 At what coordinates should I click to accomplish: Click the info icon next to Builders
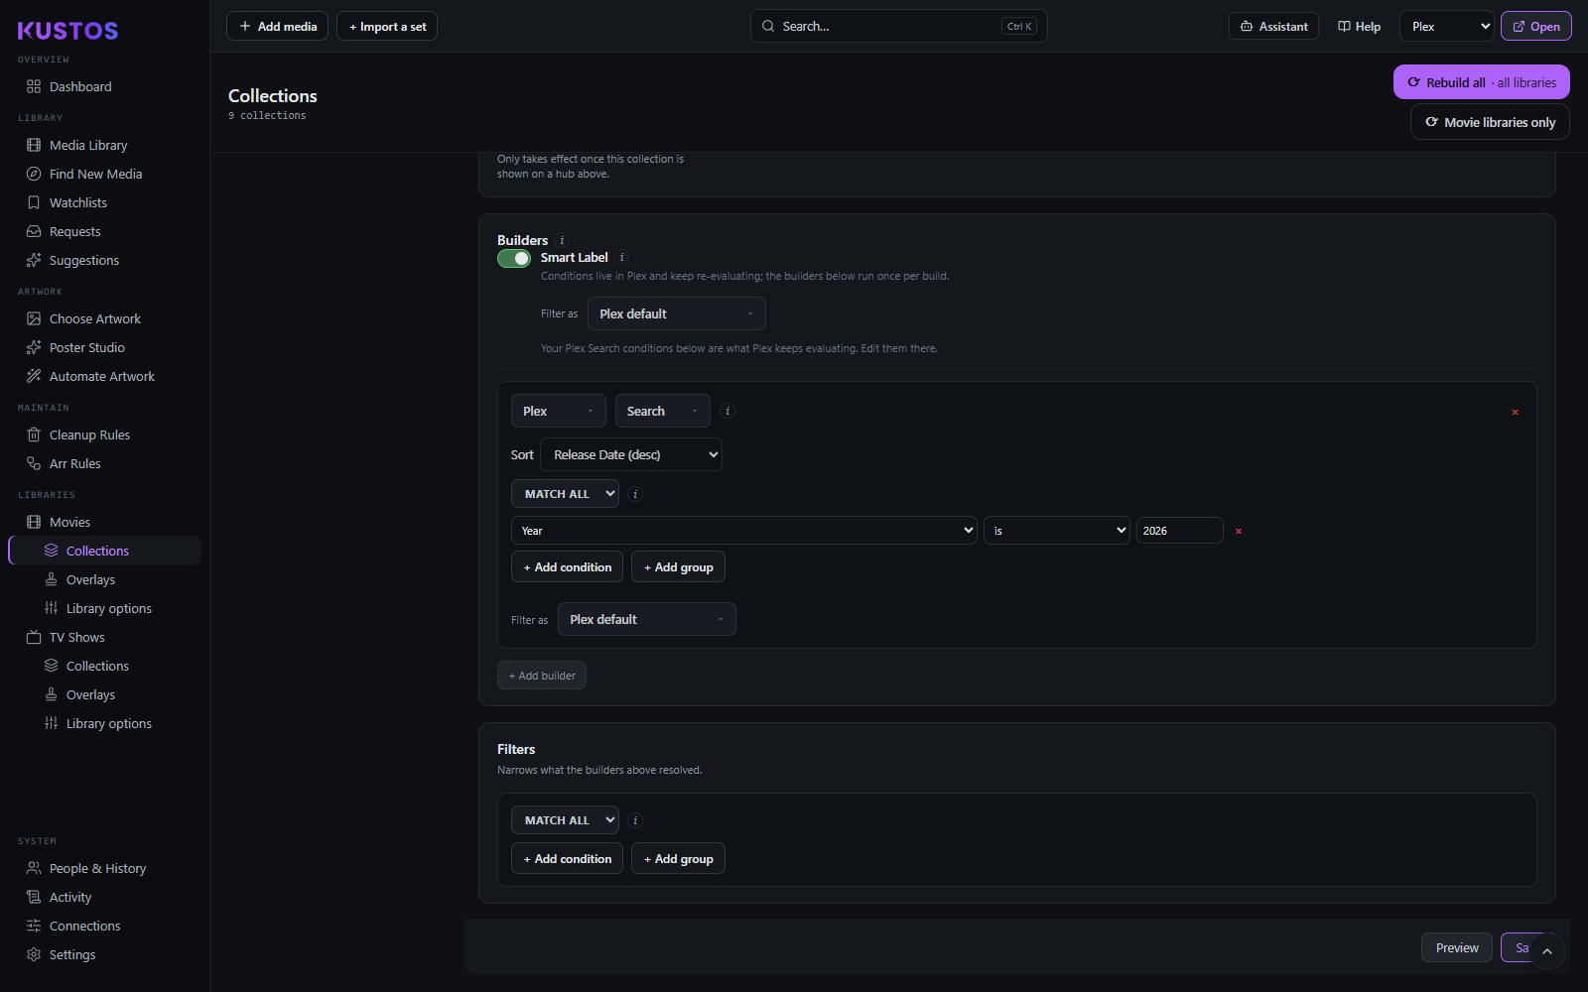(x=562, y=240)
